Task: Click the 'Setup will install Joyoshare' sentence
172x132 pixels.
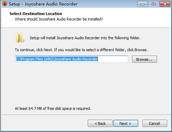Action: (x=85, y=38)
